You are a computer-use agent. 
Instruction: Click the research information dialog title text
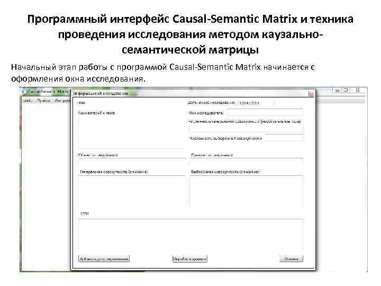pyautogui.click(x=101, y=93)
